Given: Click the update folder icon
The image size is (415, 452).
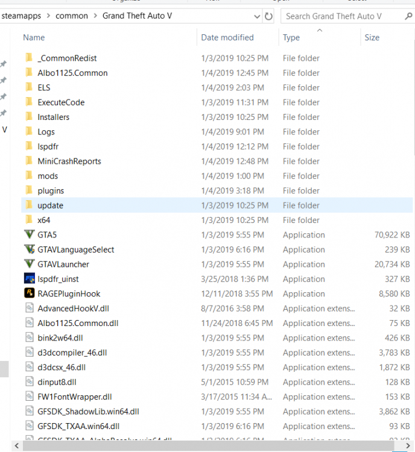Looking at the screenshot, I should pos(29,205).
